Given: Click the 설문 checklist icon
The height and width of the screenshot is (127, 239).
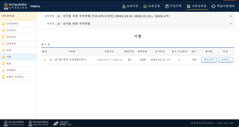Looking at the screenshot, I should click(3, 64).
